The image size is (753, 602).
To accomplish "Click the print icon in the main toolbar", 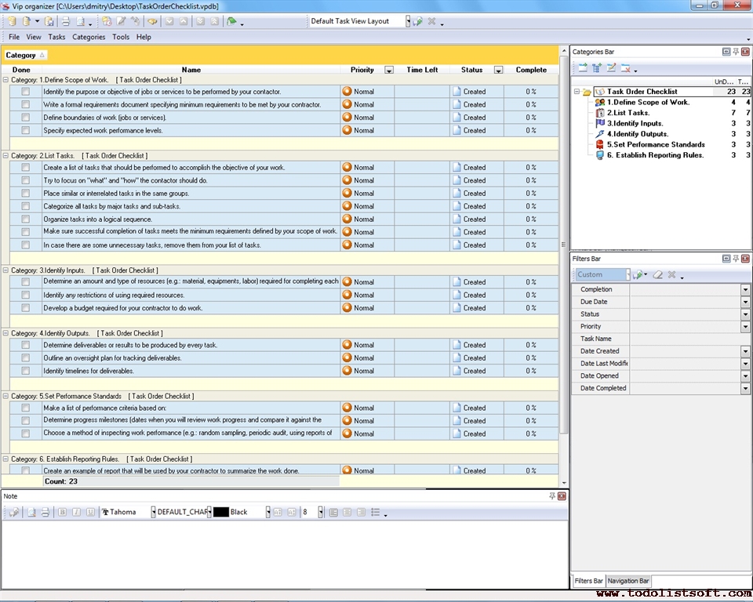I will (x=66, y=21).
